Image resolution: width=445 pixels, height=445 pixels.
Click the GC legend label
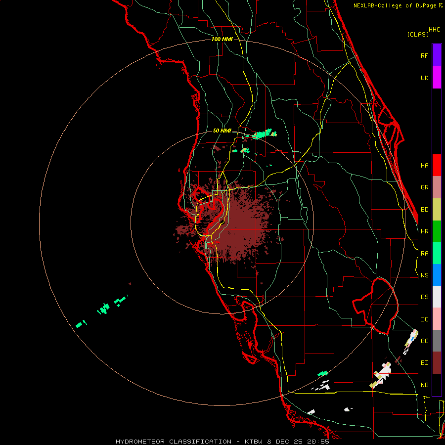coord(424,341)
